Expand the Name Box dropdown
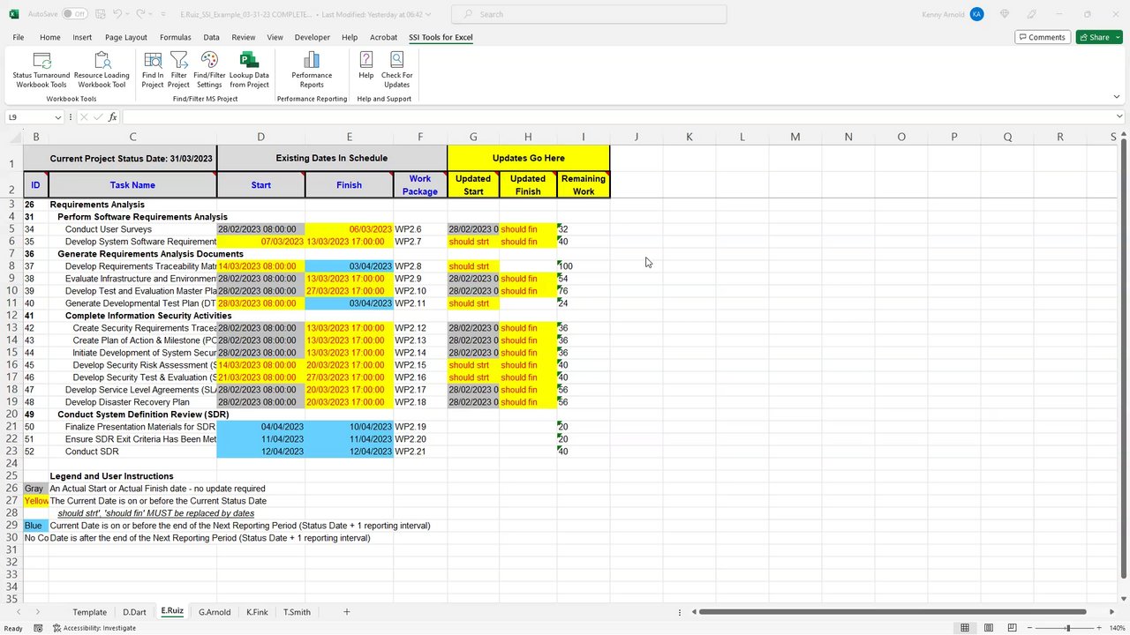This screenshot has width=1130, height=635. point(58,117)
